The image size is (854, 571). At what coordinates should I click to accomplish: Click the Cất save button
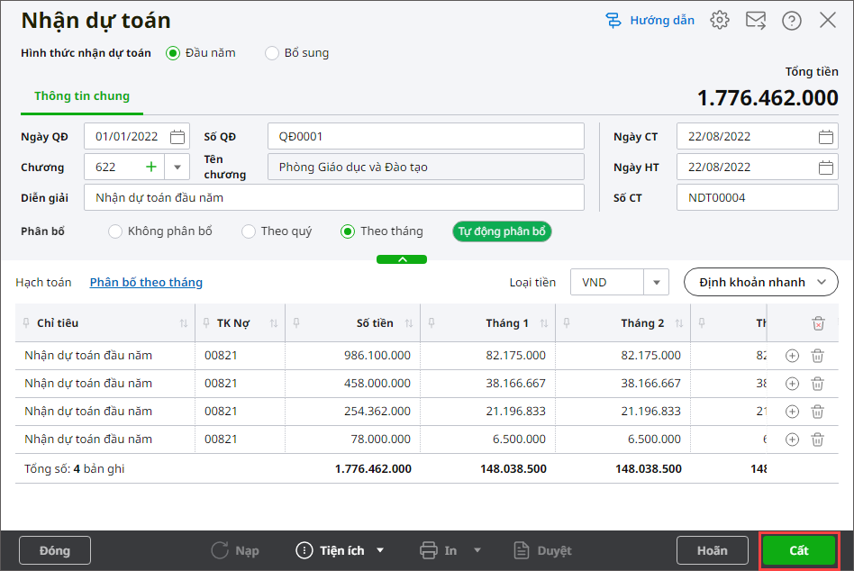click(799, 550)
